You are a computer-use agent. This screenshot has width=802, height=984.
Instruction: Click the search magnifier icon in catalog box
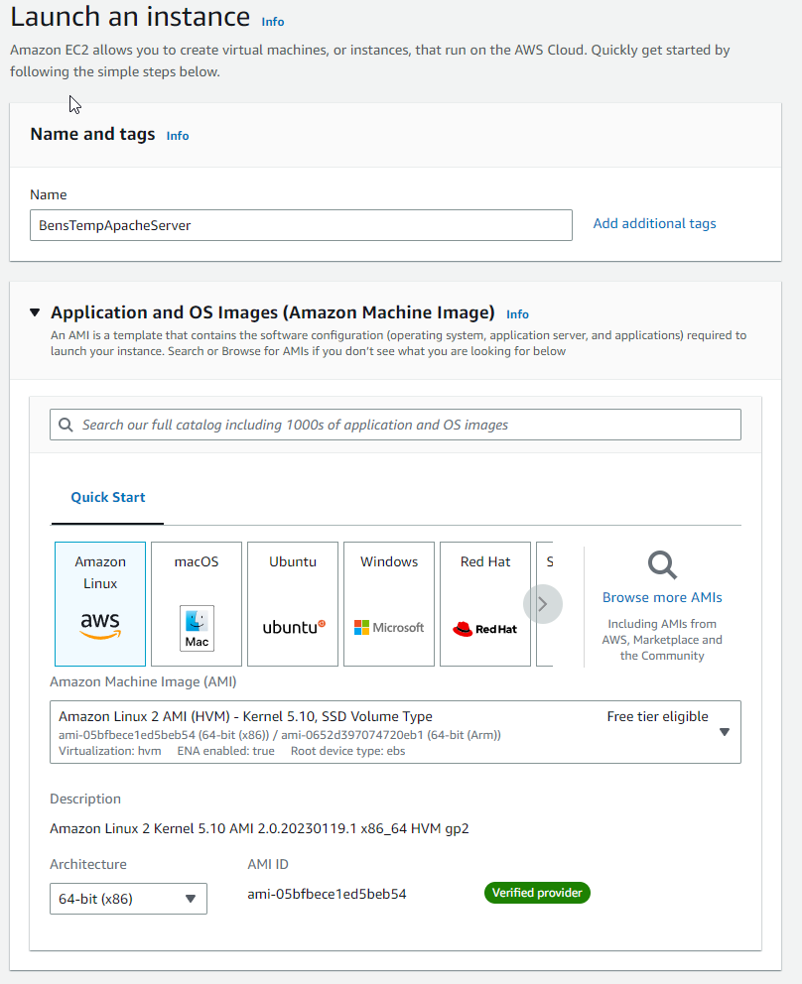[x=66, y=425]
